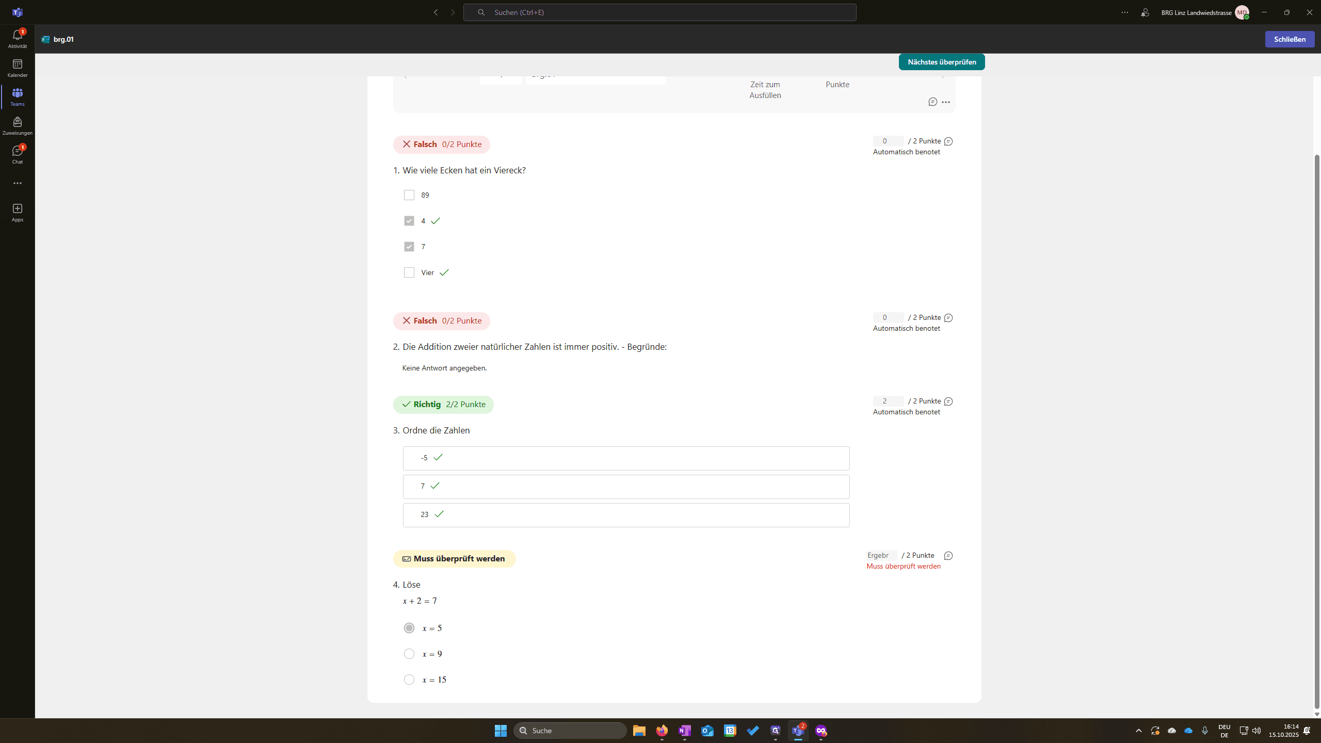The image size is (1321, 743).
Task: Click the Richtig 2/2 Punkte badge
Action: (443, 405)
